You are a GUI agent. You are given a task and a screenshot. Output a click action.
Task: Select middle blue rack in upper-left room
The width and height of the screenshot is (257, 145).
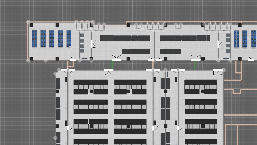pyautogui.click(x=52, y=38)
